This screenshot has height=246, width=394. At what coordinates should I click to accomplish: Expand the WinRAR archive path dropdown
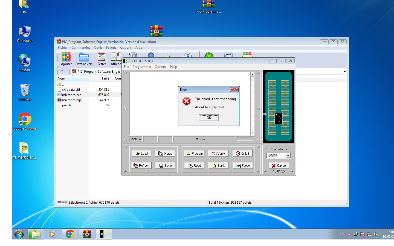tap(345, 72)
